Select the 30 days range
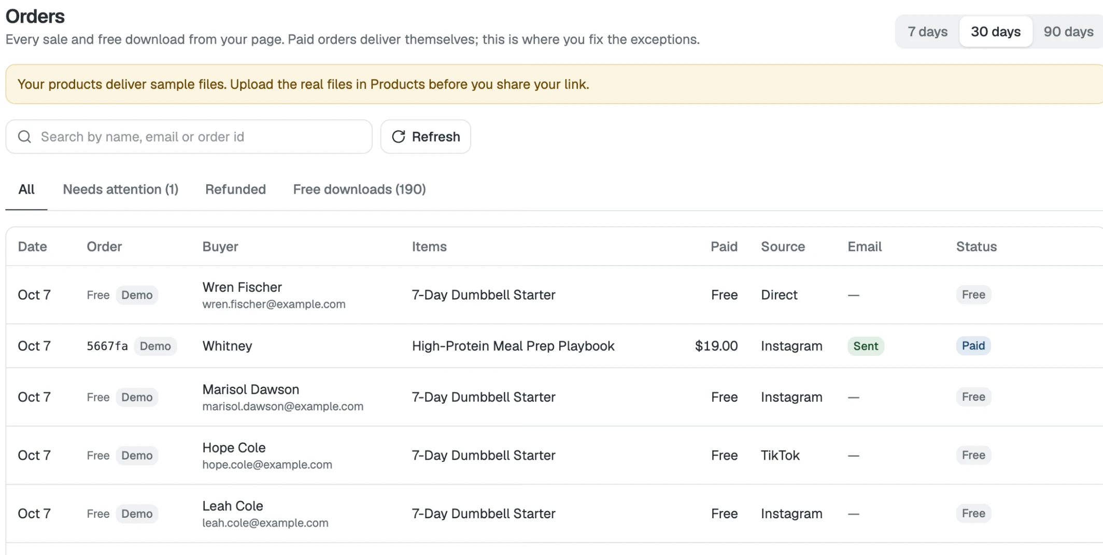This screenshot has width=1103, height=555. pyautogui.click(x=995, y=32)
